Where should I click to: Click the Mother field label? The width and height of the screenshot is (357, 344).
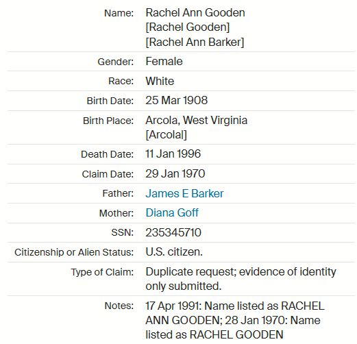pyautogui.click(x=116, y=213)
